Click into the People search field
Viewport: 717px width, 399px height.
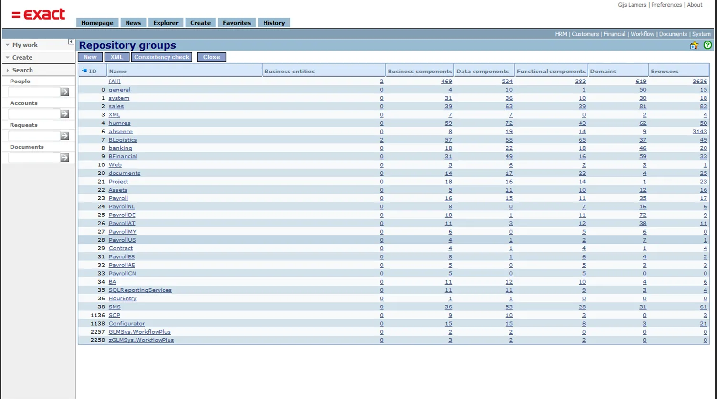click(x=34, y=92)
